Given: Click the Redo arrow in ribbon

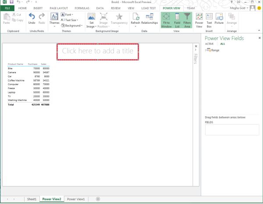Looking at the screenshot, I should pyautogui.click(x=42, y=18).
